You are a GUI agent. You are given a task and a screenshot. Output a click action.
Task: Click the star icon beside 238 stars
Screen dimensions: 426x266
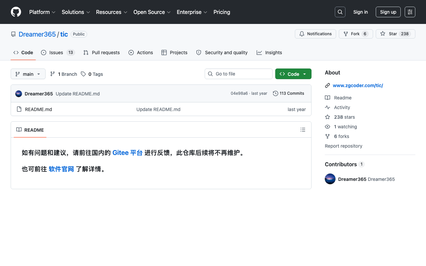(x=327, y=117)
